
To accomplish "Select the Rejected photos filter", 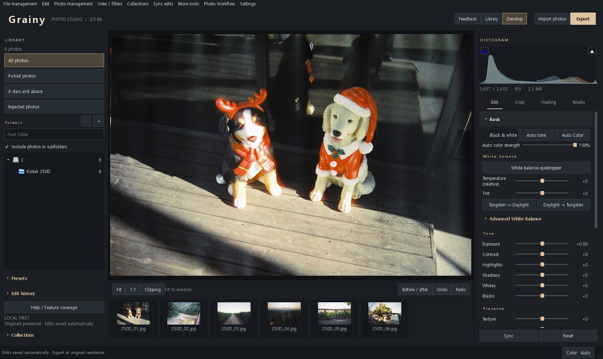I will (x=54, y=107).
